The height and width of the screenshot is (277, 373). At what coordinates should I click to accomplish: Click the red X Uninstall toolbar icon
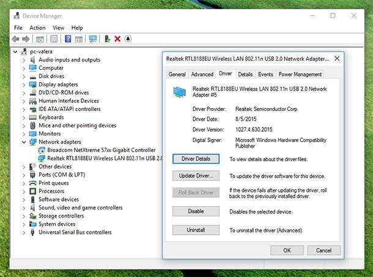(x=117, y=39)
